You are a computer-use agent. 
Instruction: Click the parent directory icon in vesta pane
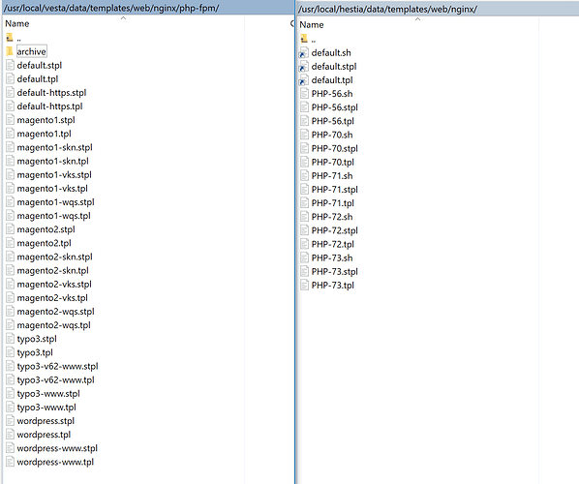coord(10,38)
